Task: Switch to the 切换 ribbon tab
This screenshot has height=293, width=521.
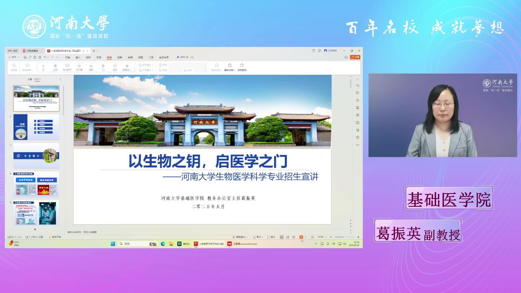Action: pos(99,57)
